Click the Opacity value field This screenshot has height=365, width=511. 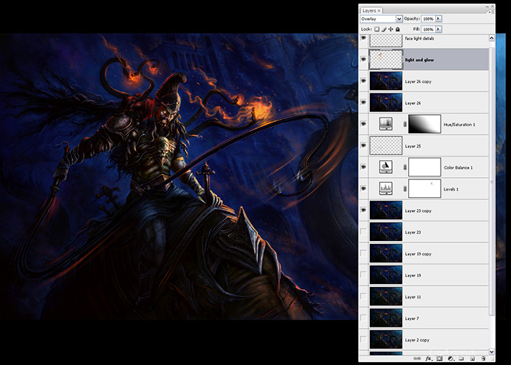(x=428, y=19)
